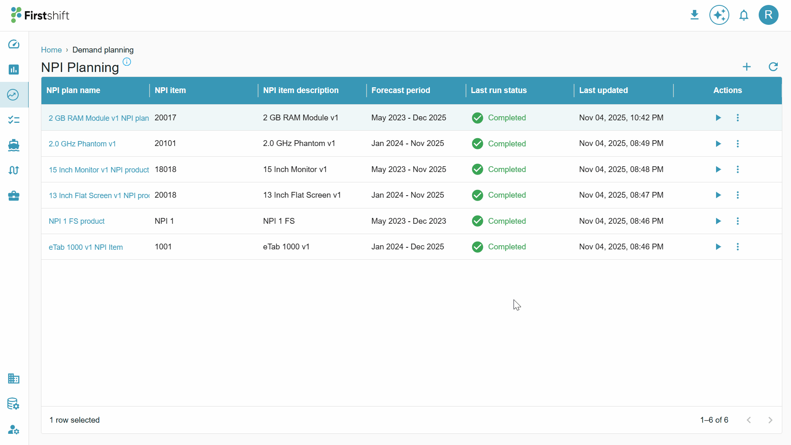Viewport: 791px width, 445px height.
Task: Open the dashboard gauge icon in sidebar
Action: coord(14,44)
